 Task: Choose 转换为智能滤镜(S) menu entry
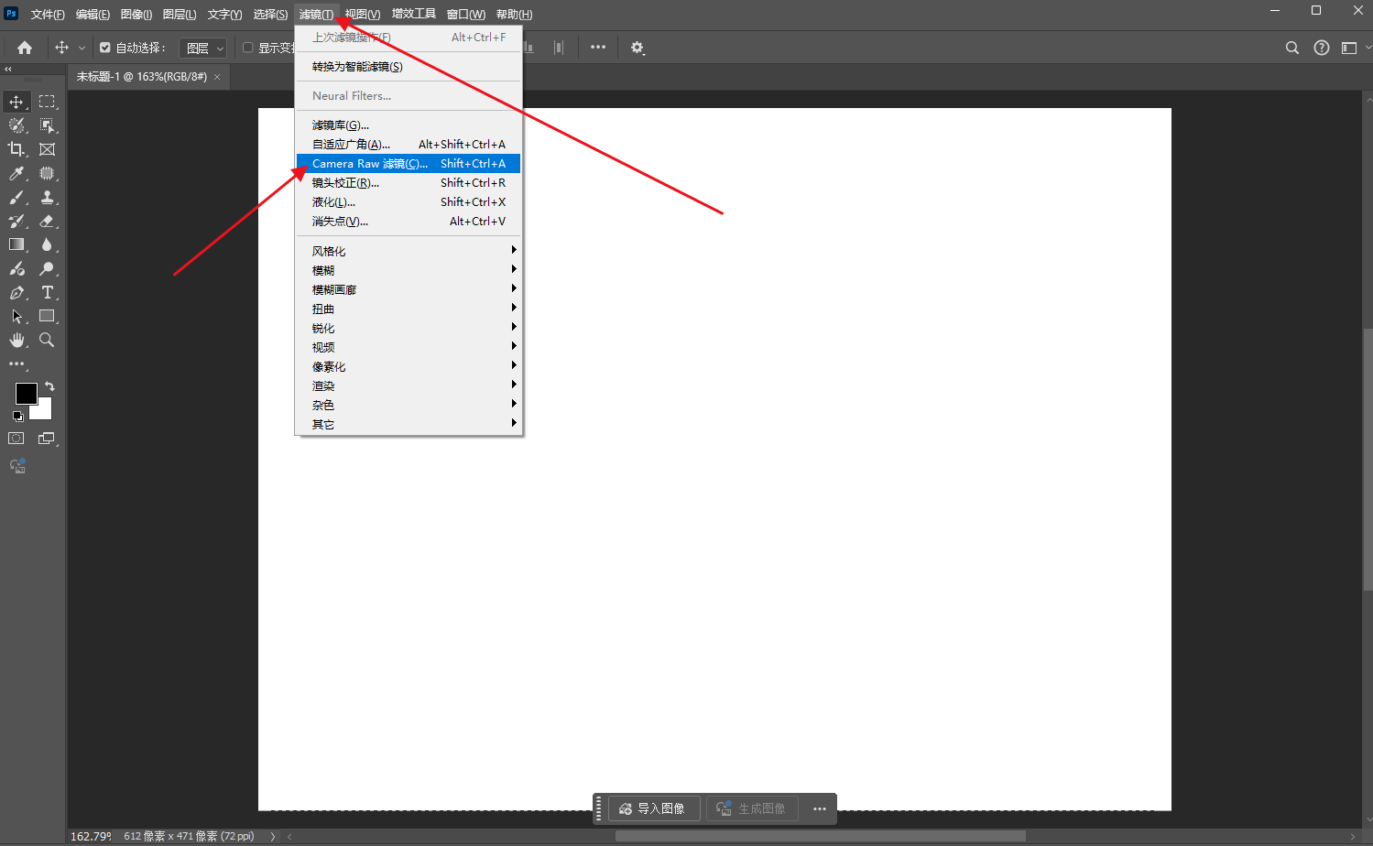pos(409,67)
